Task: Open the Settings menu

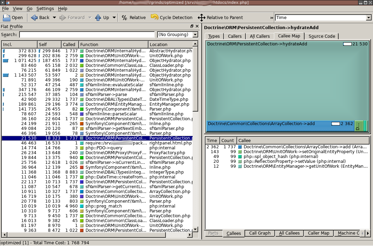Action: 45,9
